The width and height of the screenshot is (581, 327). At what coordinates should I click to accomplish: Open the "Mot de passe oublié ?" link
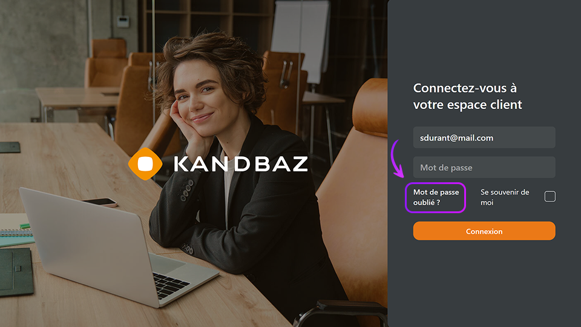[436, 197]
